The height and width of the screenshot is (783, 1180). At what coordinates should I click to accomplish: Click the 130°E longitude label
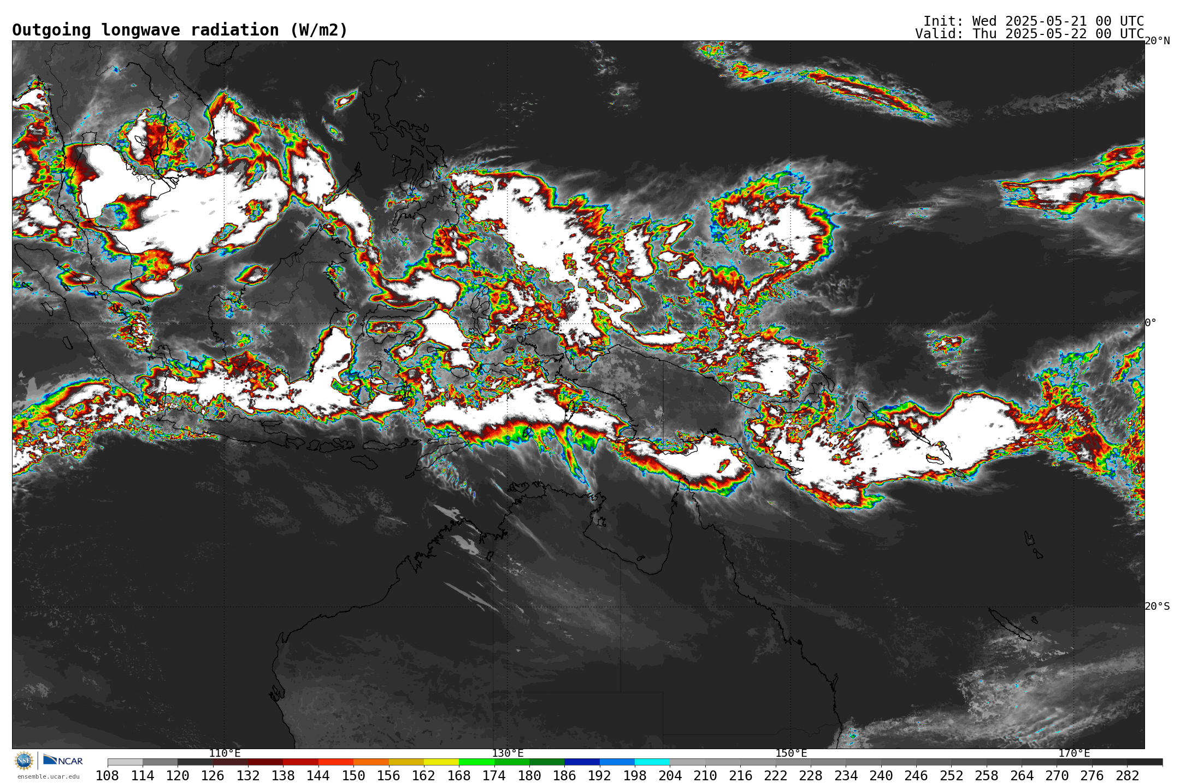508,753
